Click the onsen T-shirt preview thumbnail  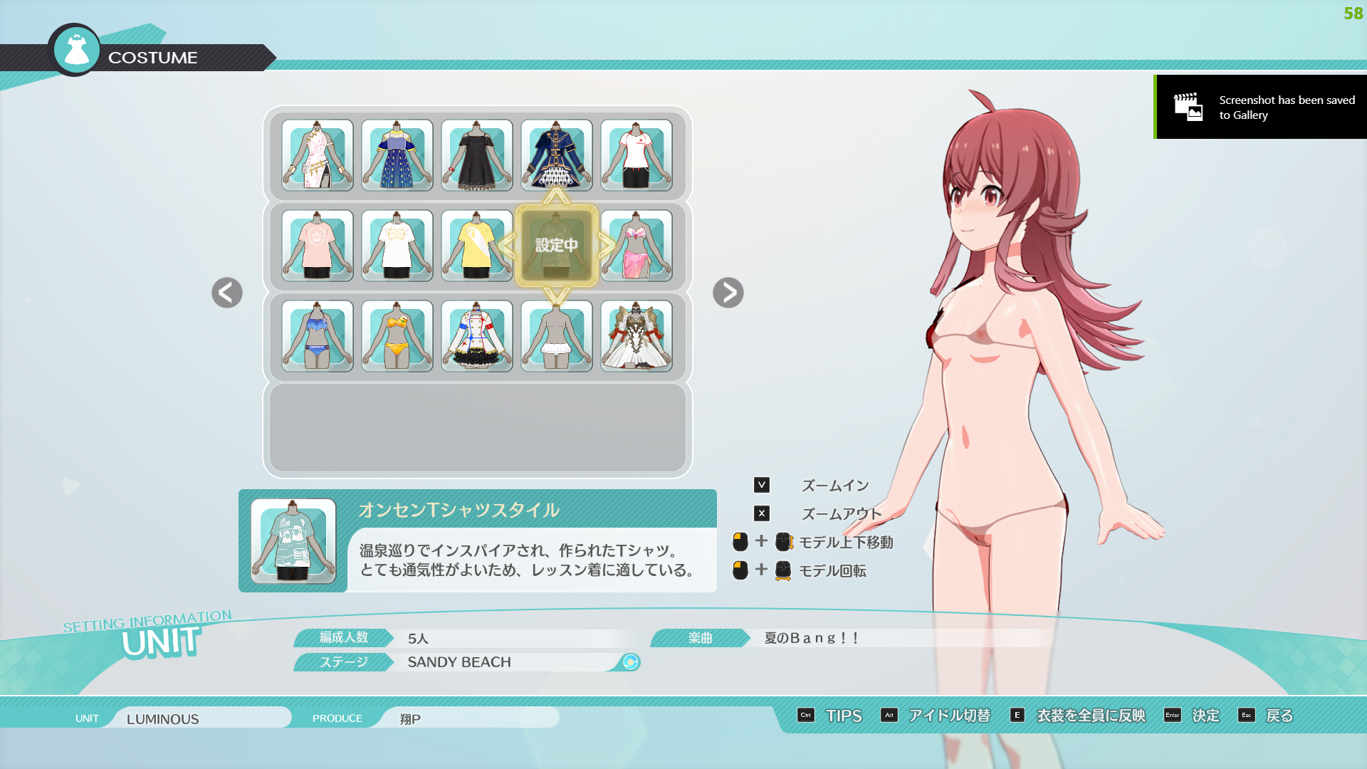click(x=293, y=541)
